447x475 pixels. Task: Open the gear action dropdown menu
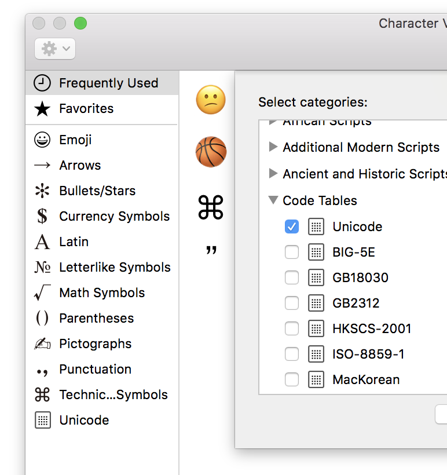pos(55,49)
